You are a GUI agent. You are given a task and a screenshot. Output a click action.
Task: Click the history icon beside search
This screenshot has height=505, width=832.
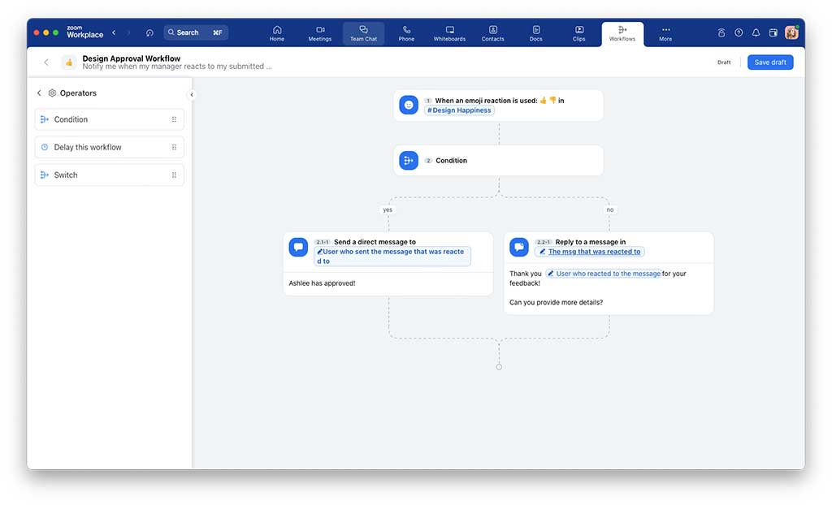149,32
